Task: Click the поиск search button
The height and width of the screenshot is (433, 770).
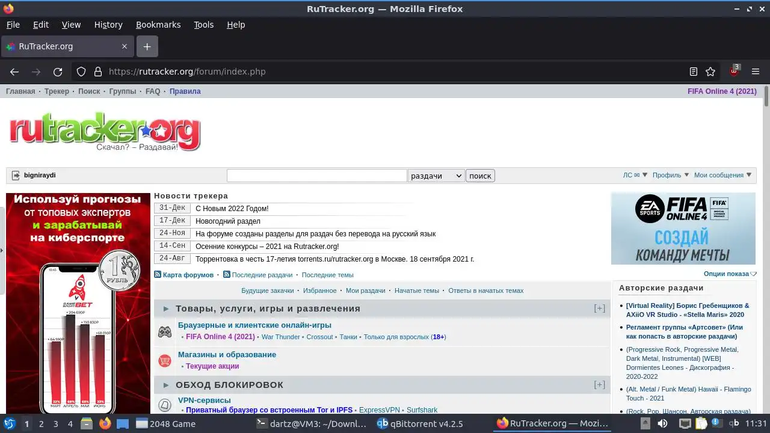Action: point(480,176)
